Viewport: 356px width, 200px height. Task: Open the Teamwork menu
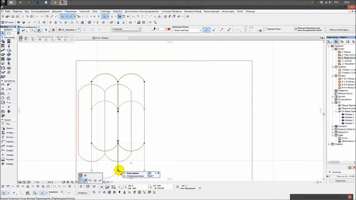[x=84, y=11]
